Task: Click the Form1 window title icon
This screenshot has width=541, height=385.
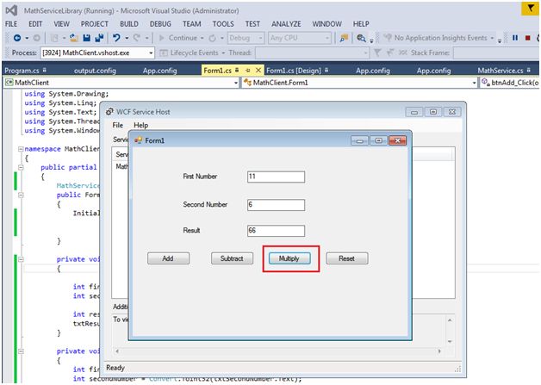Action: pyautogui.click(x=138, y=140)
